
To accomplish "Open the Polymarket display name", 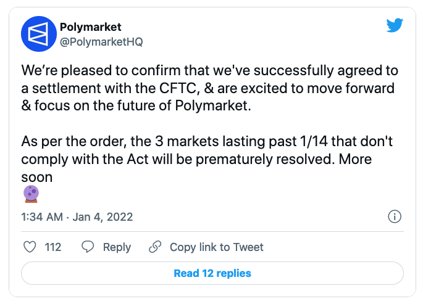I will pos(90,27).
